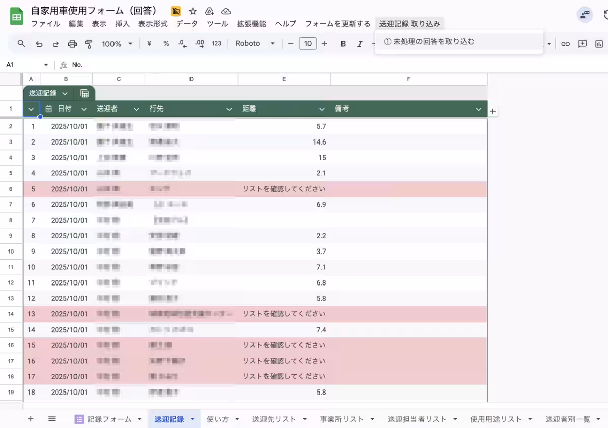
Task: Open the zoom level dropdown
Action: tap(116, 43)
